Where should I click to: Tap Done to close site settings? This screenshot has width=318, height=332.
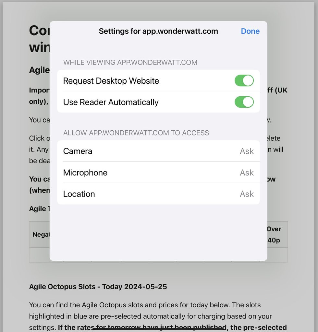click(x=250, y=31)
